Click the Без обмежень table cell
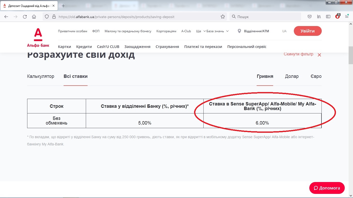This screenshot has height=198, width=353. pyautogui.click(x=57, y=121)
